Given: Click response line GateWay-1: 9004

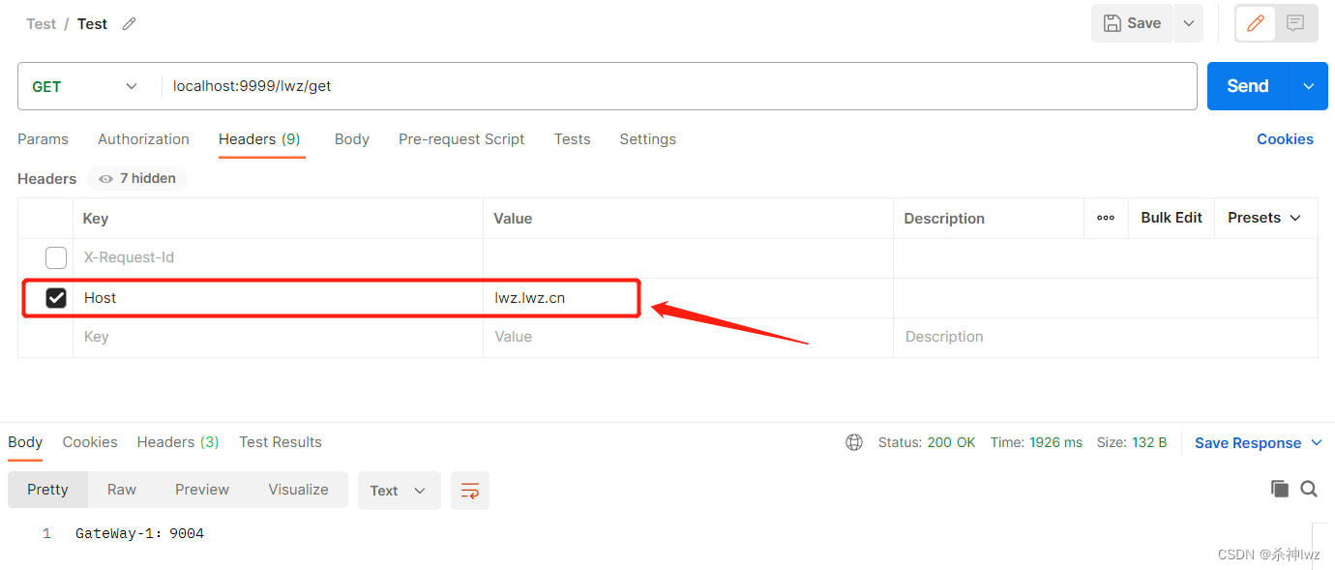Looking at the screenshot, I should click(x=139, y=533).
